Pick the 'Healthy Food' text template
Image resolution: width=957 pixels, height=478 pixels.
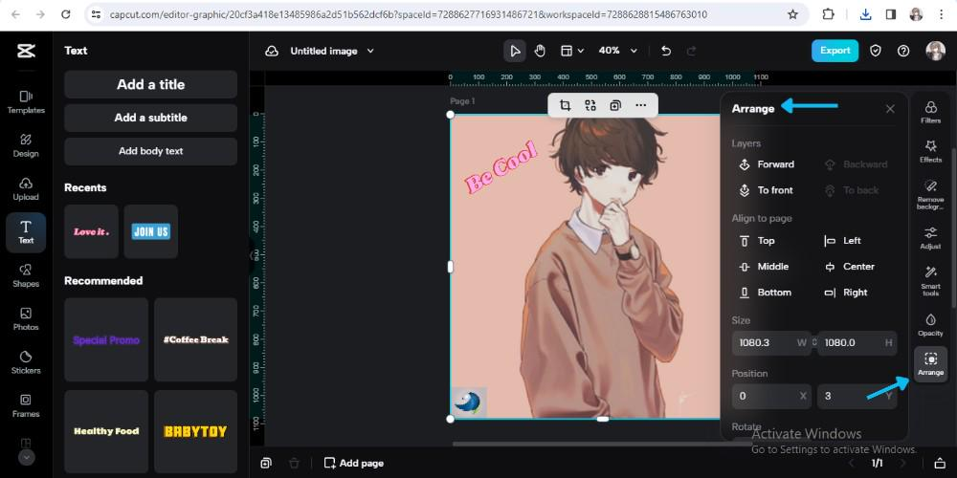[x=106, y=432]
